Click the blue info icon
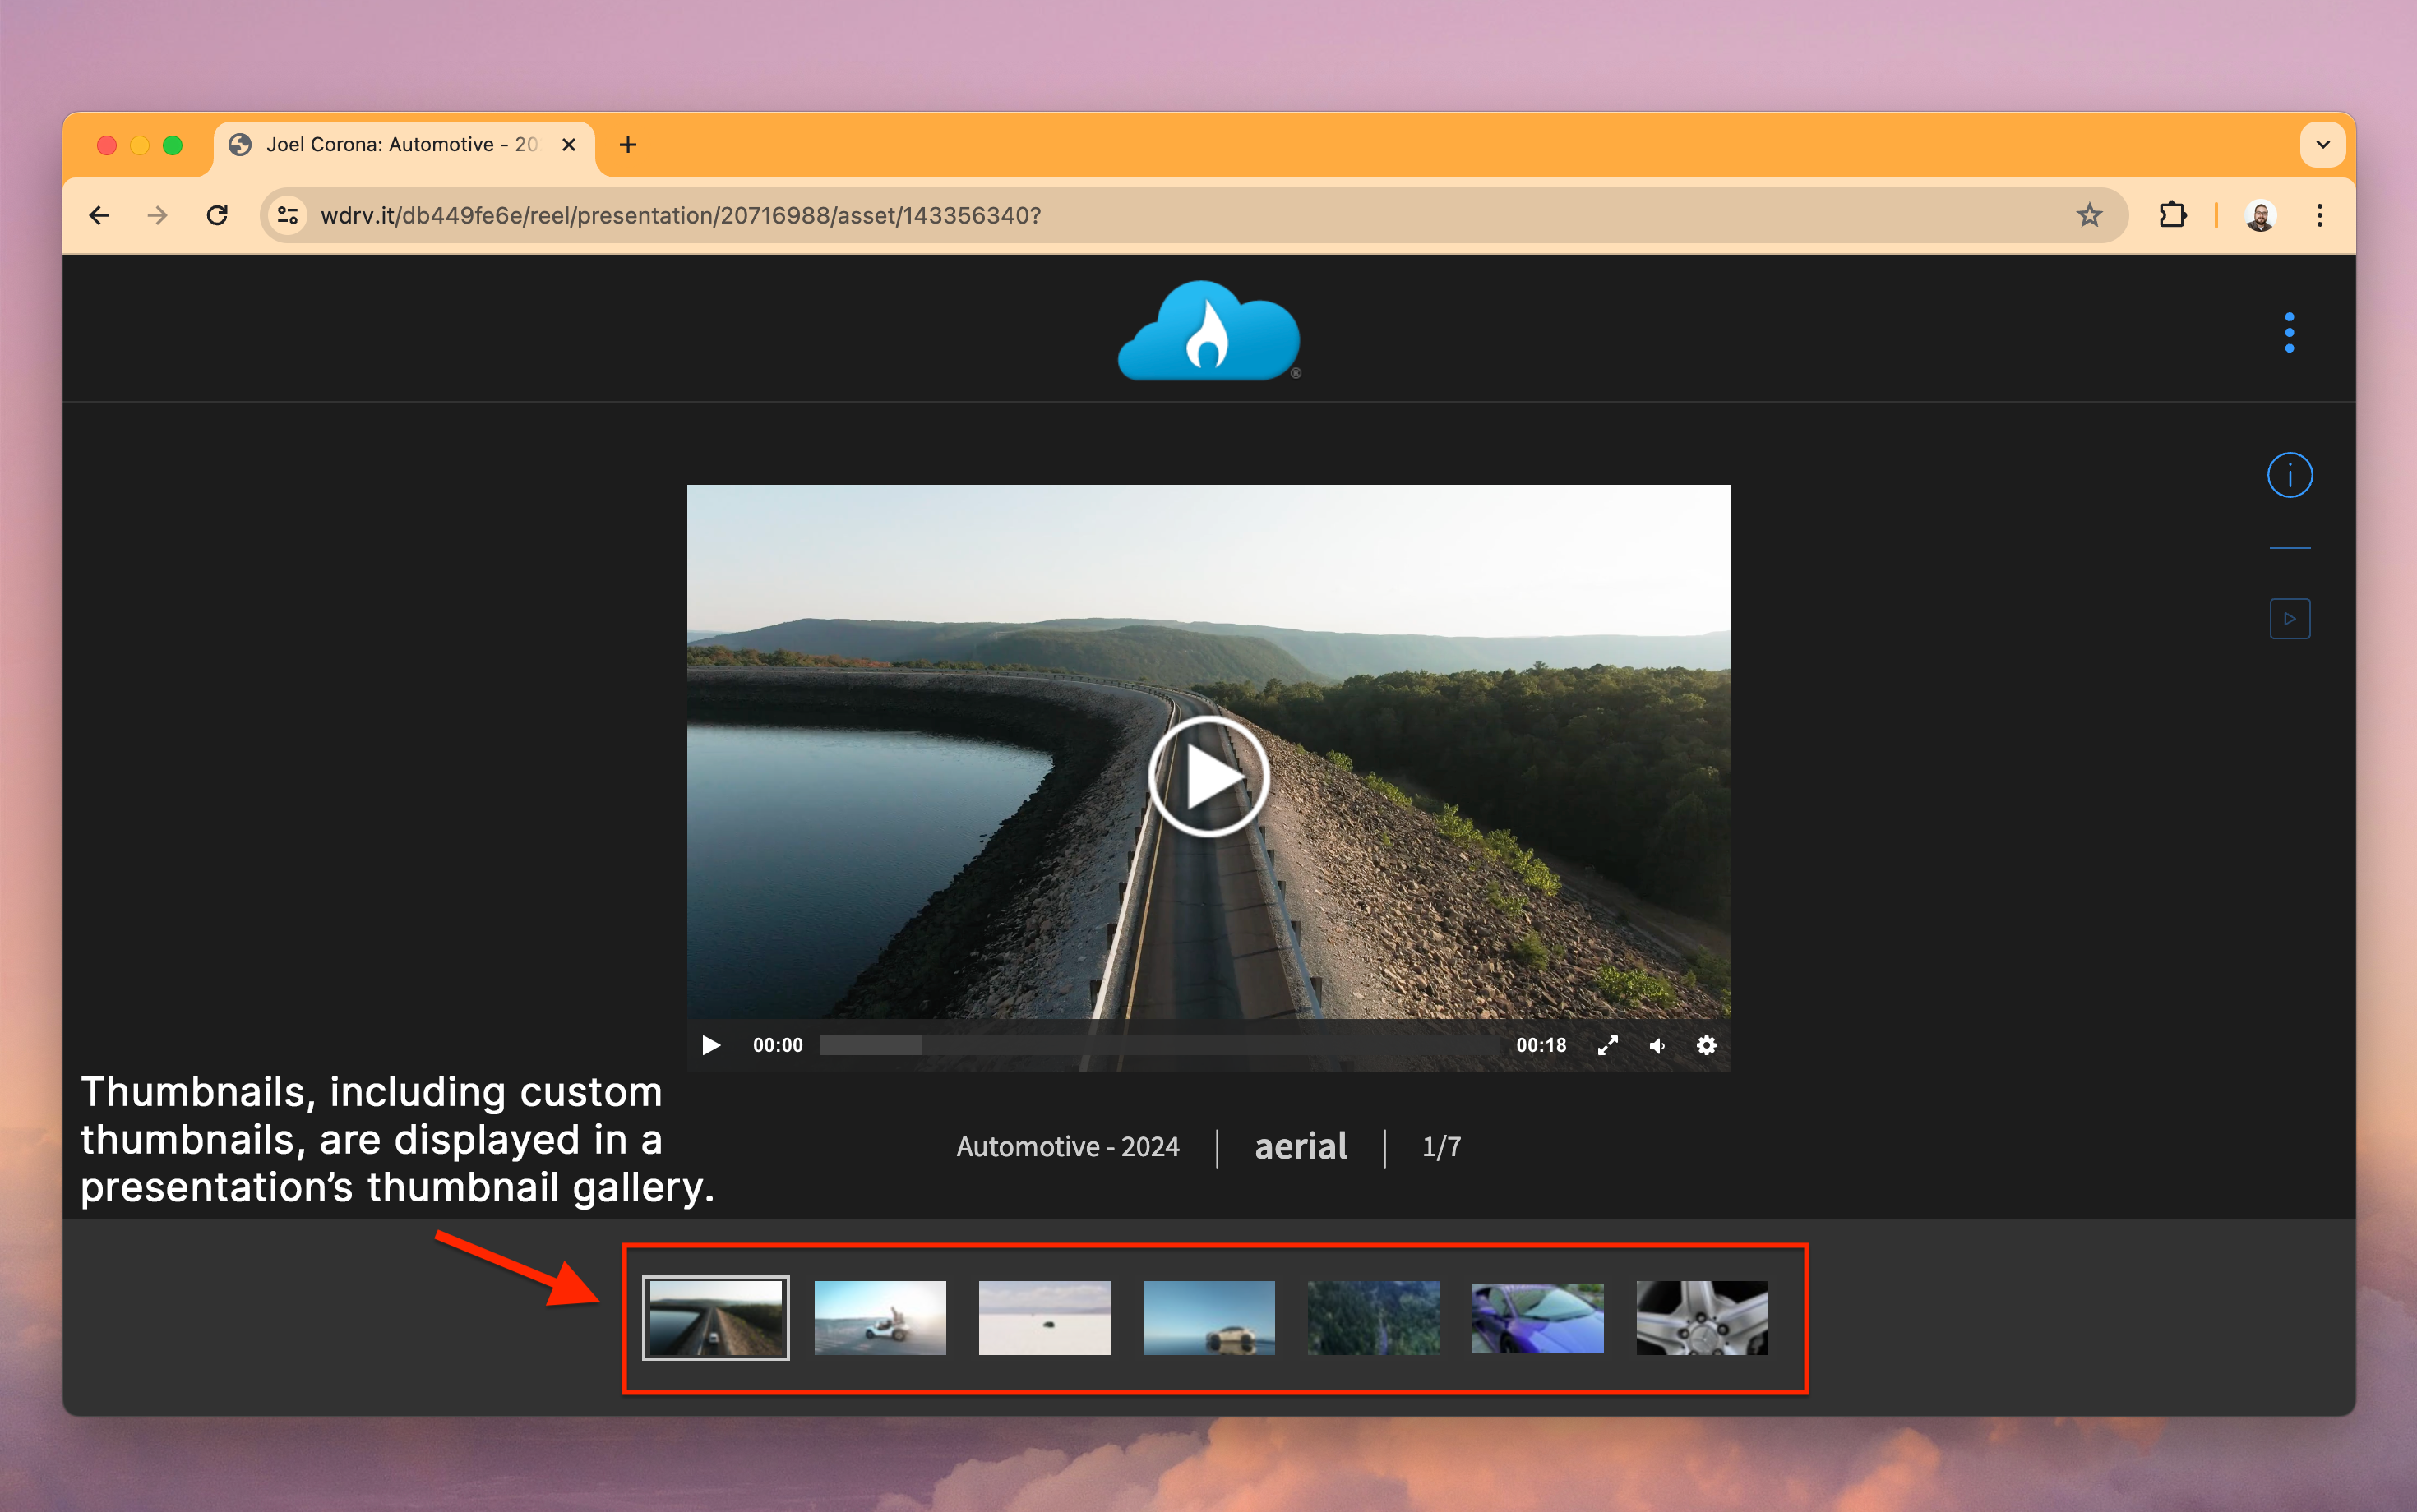 [x=2289, y=475]
